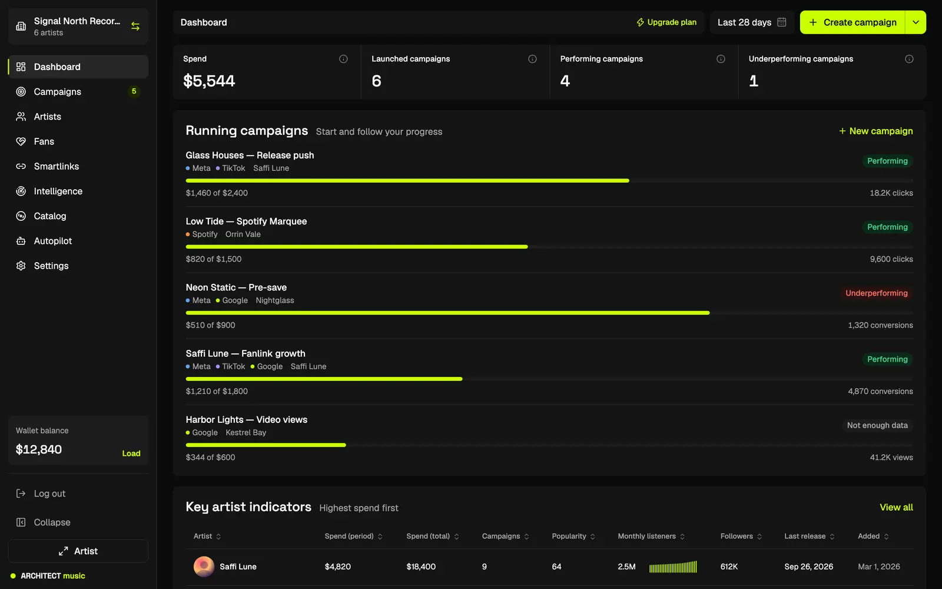Click the Catalog disc icon

pyautogui.click(x=21, y=216)
